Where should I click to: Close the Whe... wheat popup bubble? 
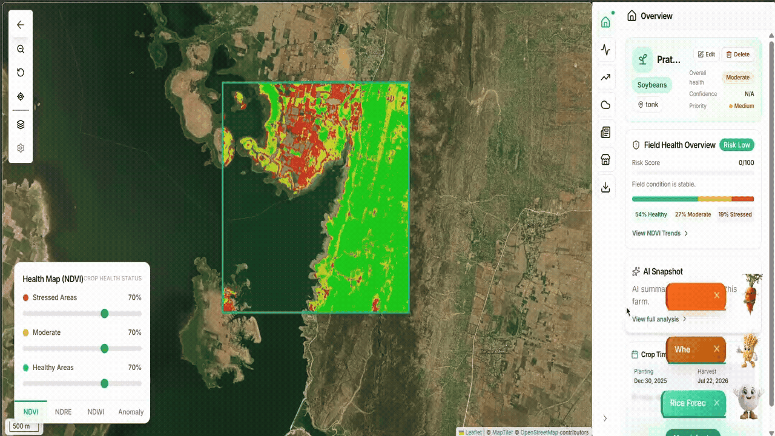tap(717, 349)
